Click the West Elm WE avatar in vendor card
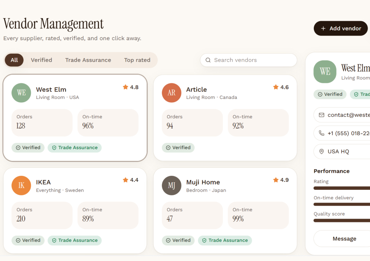The width and height of the screenshot is (370, 261). point(21,93)
